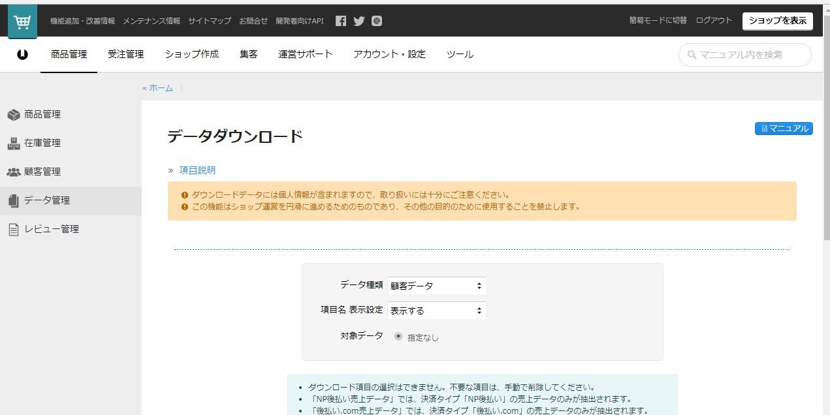Select データ管理 in the sidebar
The height and width of the screenshot is (415, 830).
(71, 201)
